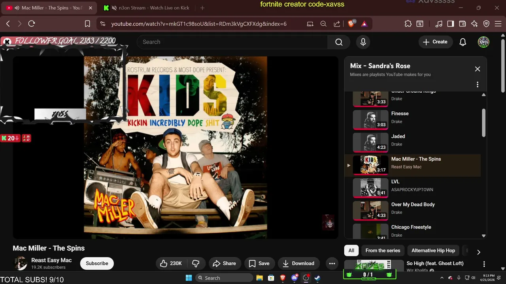Reload the page
The image size is (506, 284).
pyautogui.click(x=32, y=24)
